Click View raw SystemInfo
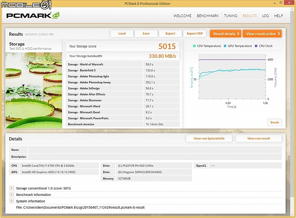 point(209,139)
